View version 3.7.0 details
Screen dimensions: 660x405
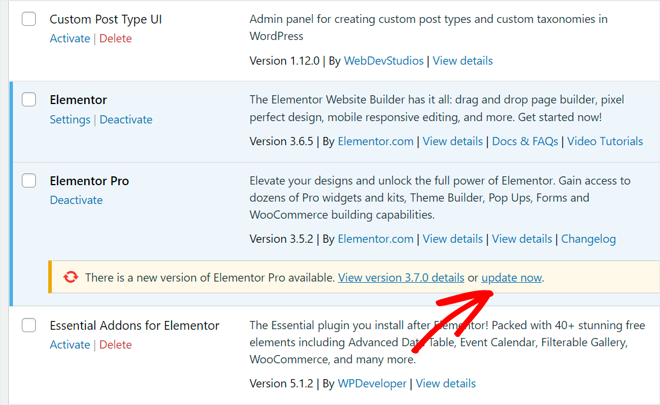click(x=401, y=277)
